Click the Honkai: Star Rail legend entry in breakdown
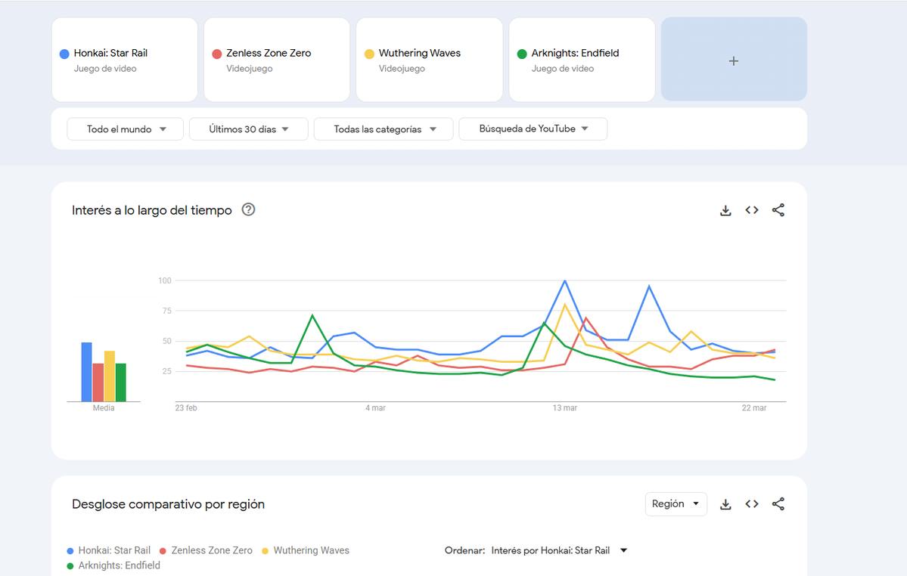 click(109, 550)
